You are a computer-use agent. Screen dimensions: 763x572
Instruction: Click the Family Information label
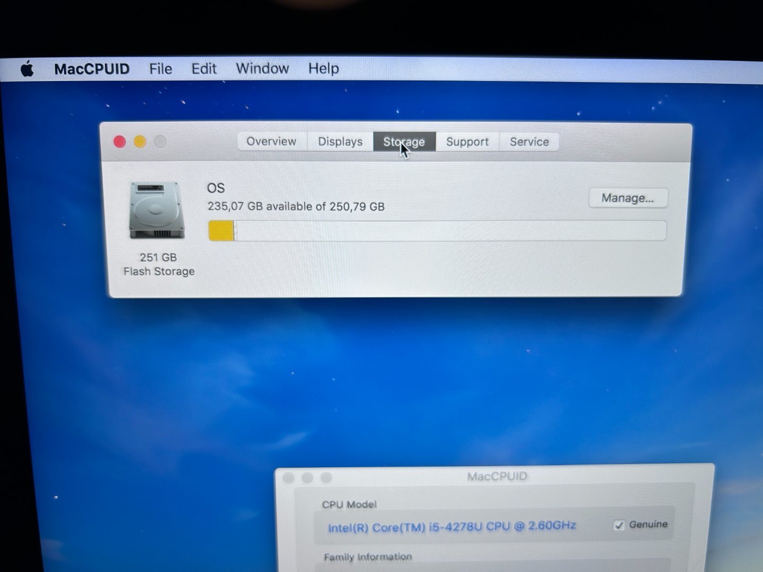[x=368, y=557]
